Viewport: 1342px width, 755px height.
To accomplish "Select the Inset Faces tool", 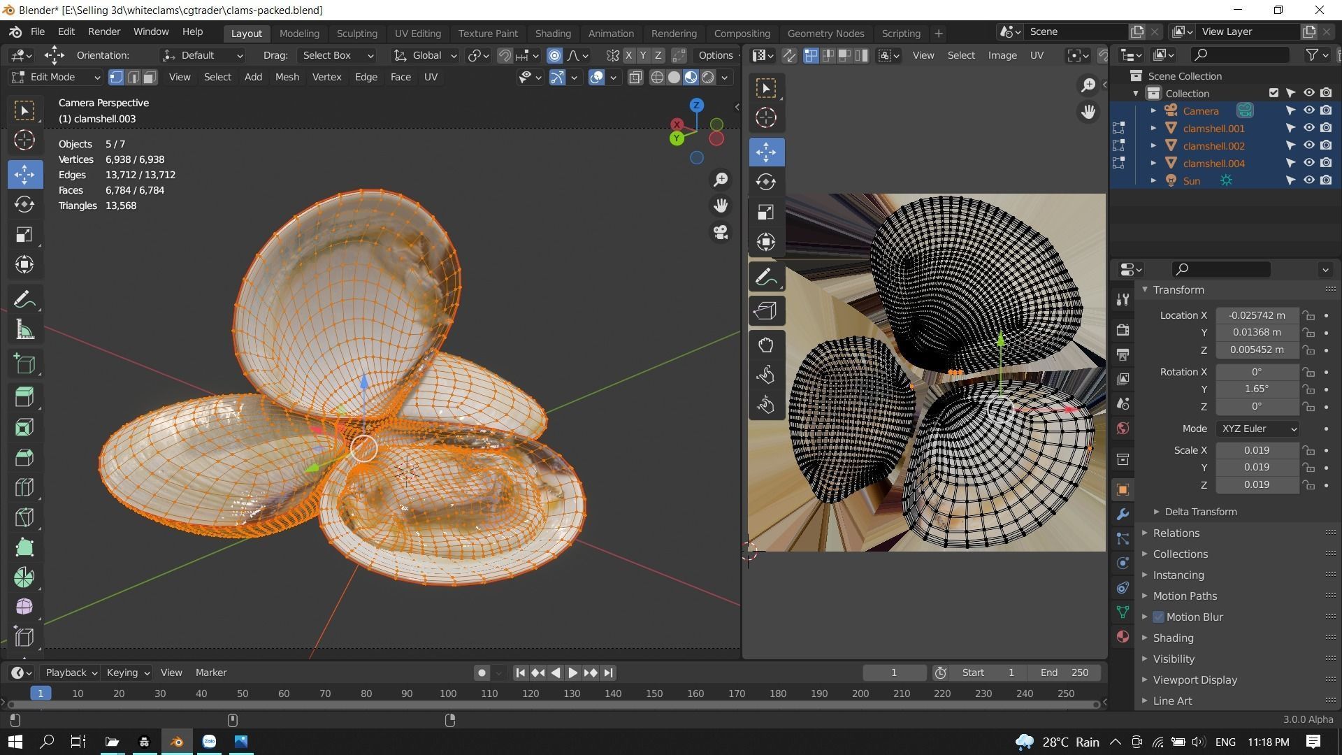I will pyautogui.click(x=24, y=427).
